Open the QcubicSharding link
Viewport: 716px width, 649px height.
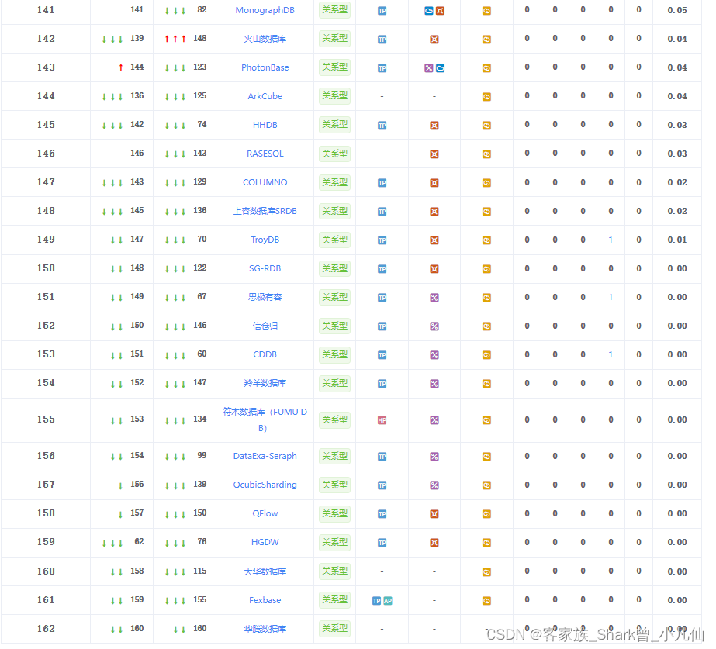(265, 485)
